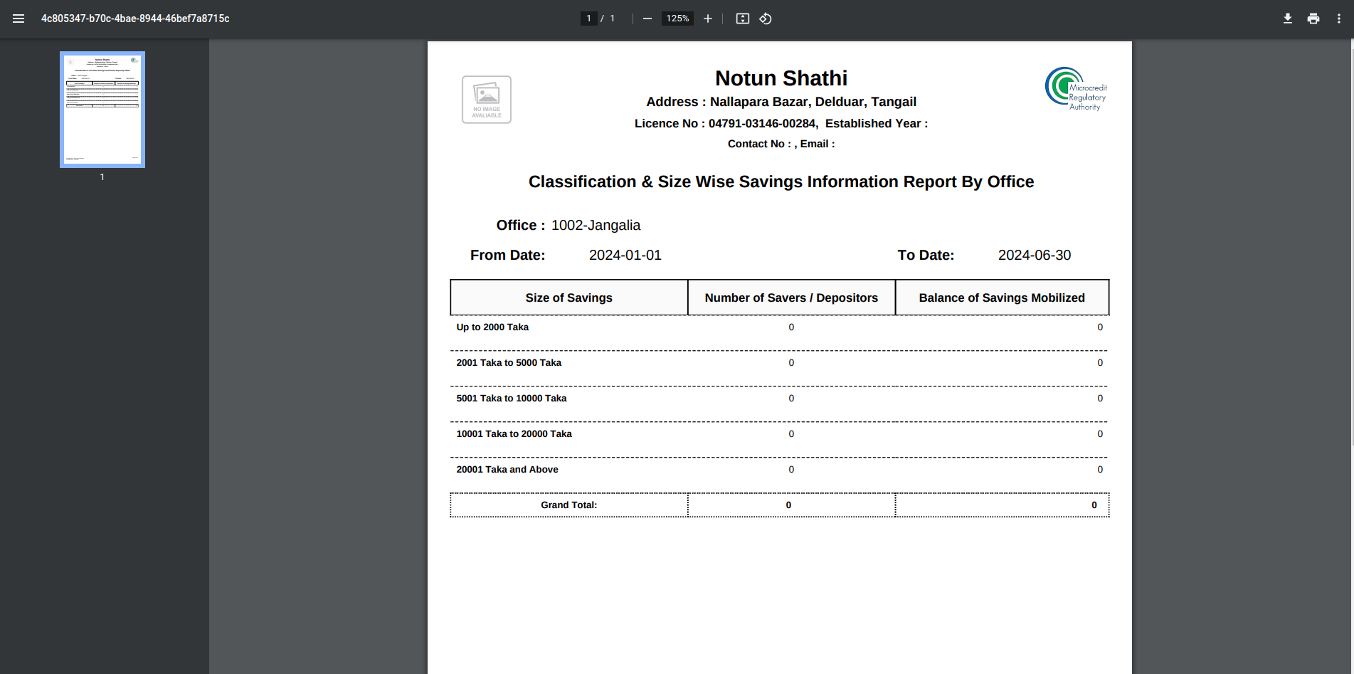Click the address line Nallapara Bazar, Delduar, Tangail
This screenshot has width=1354, height=674.
pyautogui.click(x=781, y=102)
